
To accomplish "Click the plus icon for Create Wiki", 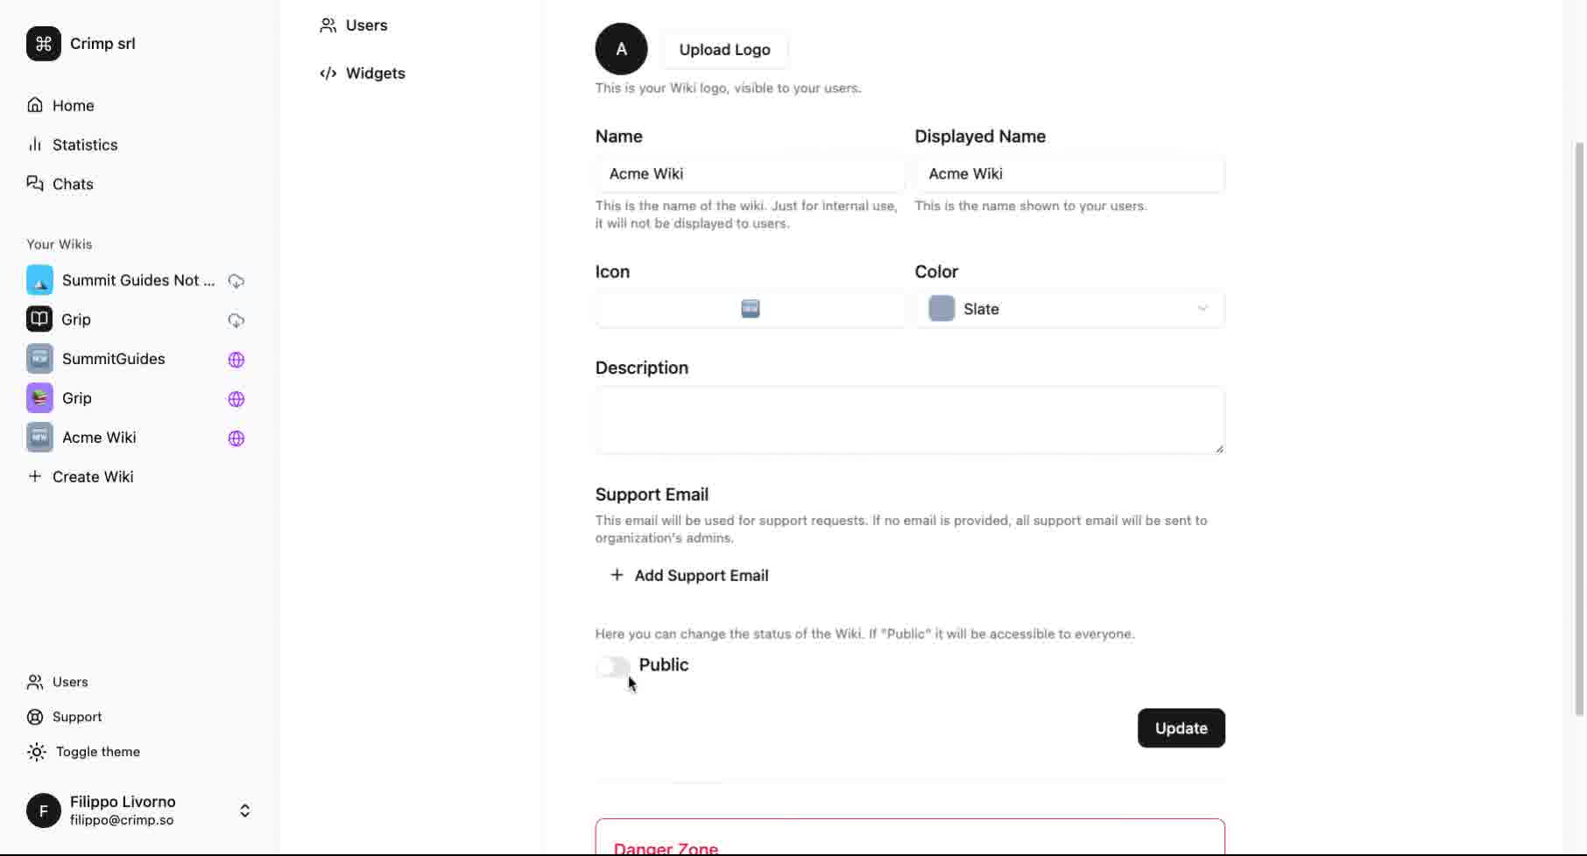I will tap(35, 477).
